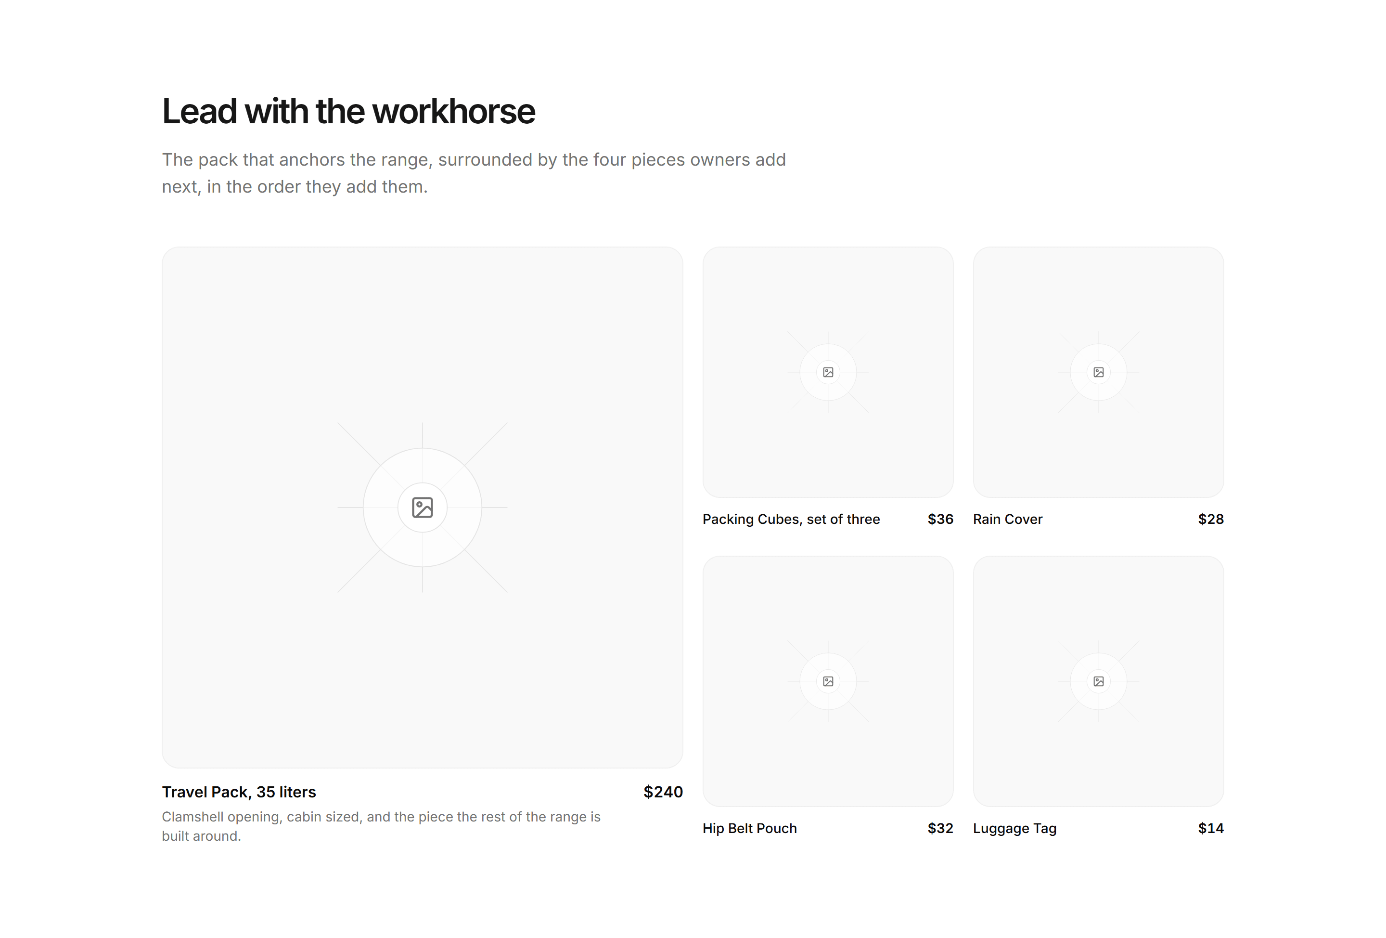Click the $14 price
The image size is (1386, 938).
pyautogui.click(x=1211, y=828)
